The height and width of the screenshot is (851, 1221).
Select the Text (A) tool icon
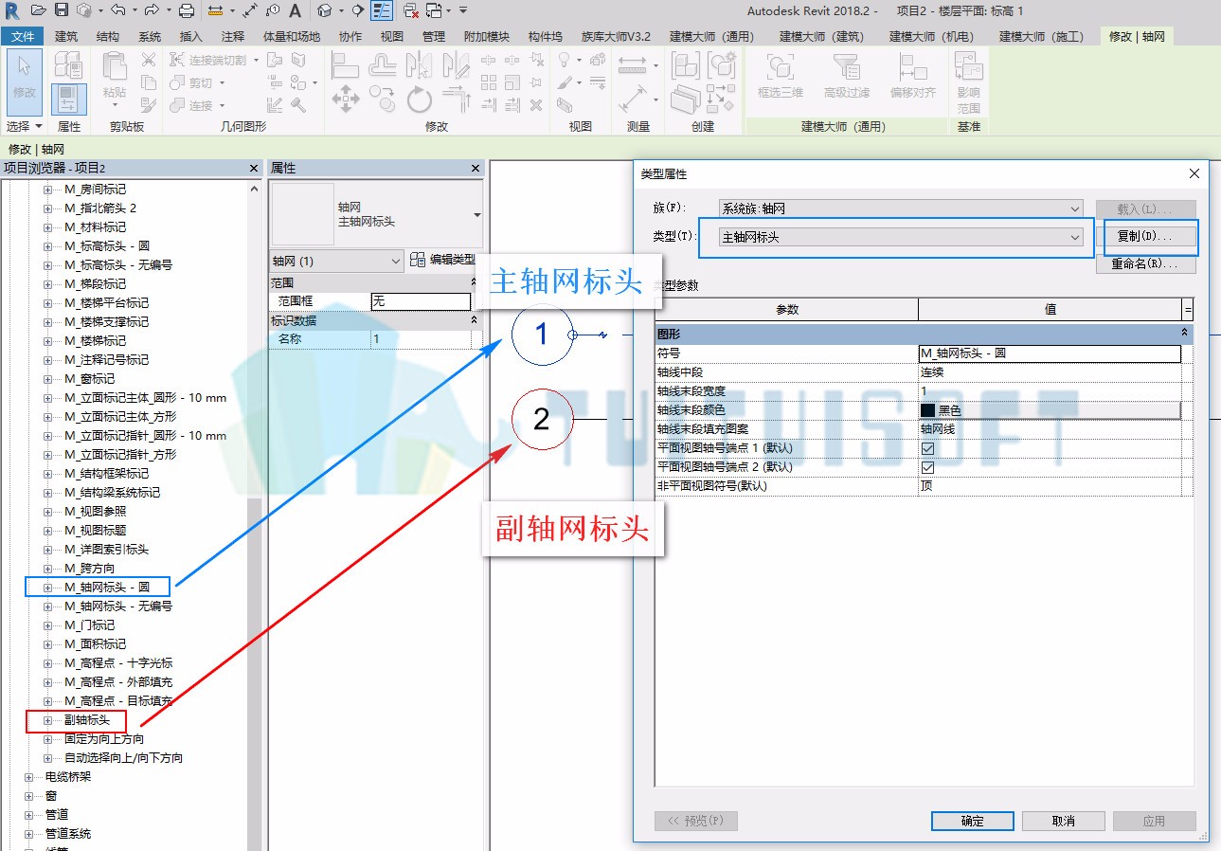click(x=295, y=10)
